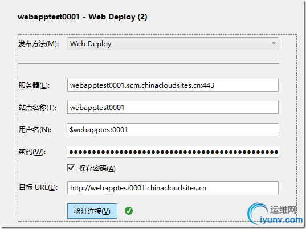Click the 站点名称 site name field
The width and height of the screenshot is (306, 229).
coord(173,107)
